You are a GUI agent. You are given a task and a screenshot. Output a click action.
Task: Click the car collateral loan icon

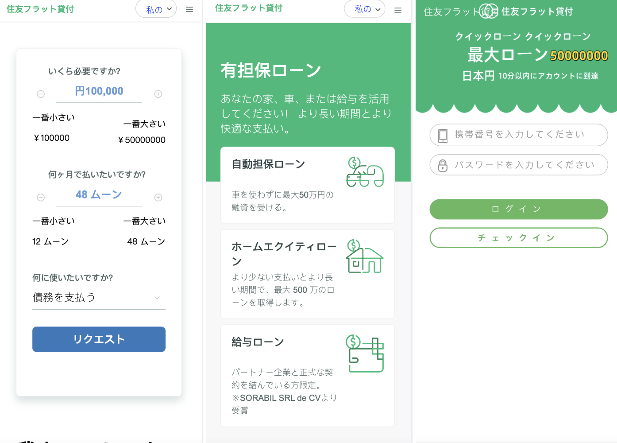pyautogui.click(x=365, y=172)
